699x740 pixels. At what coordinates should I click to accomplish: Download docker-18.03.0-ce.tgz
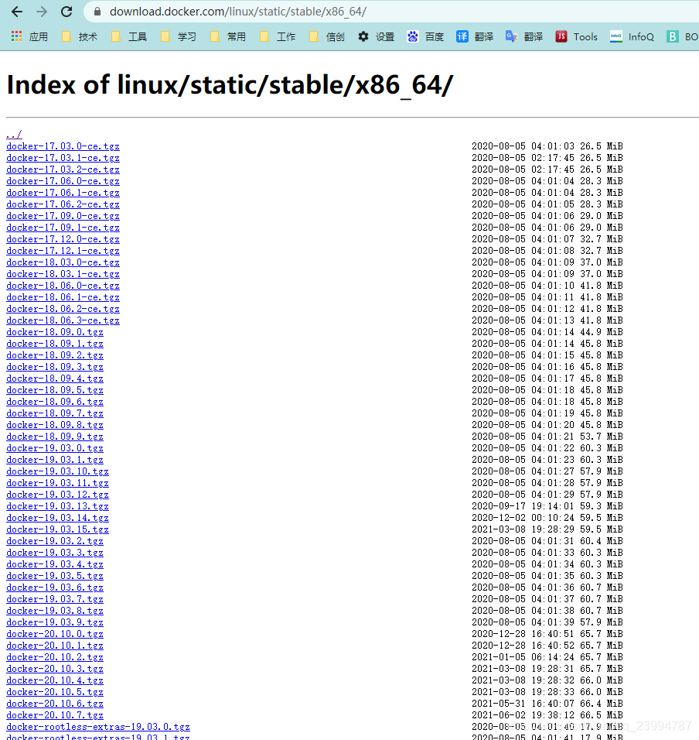(x=63, y=262)
